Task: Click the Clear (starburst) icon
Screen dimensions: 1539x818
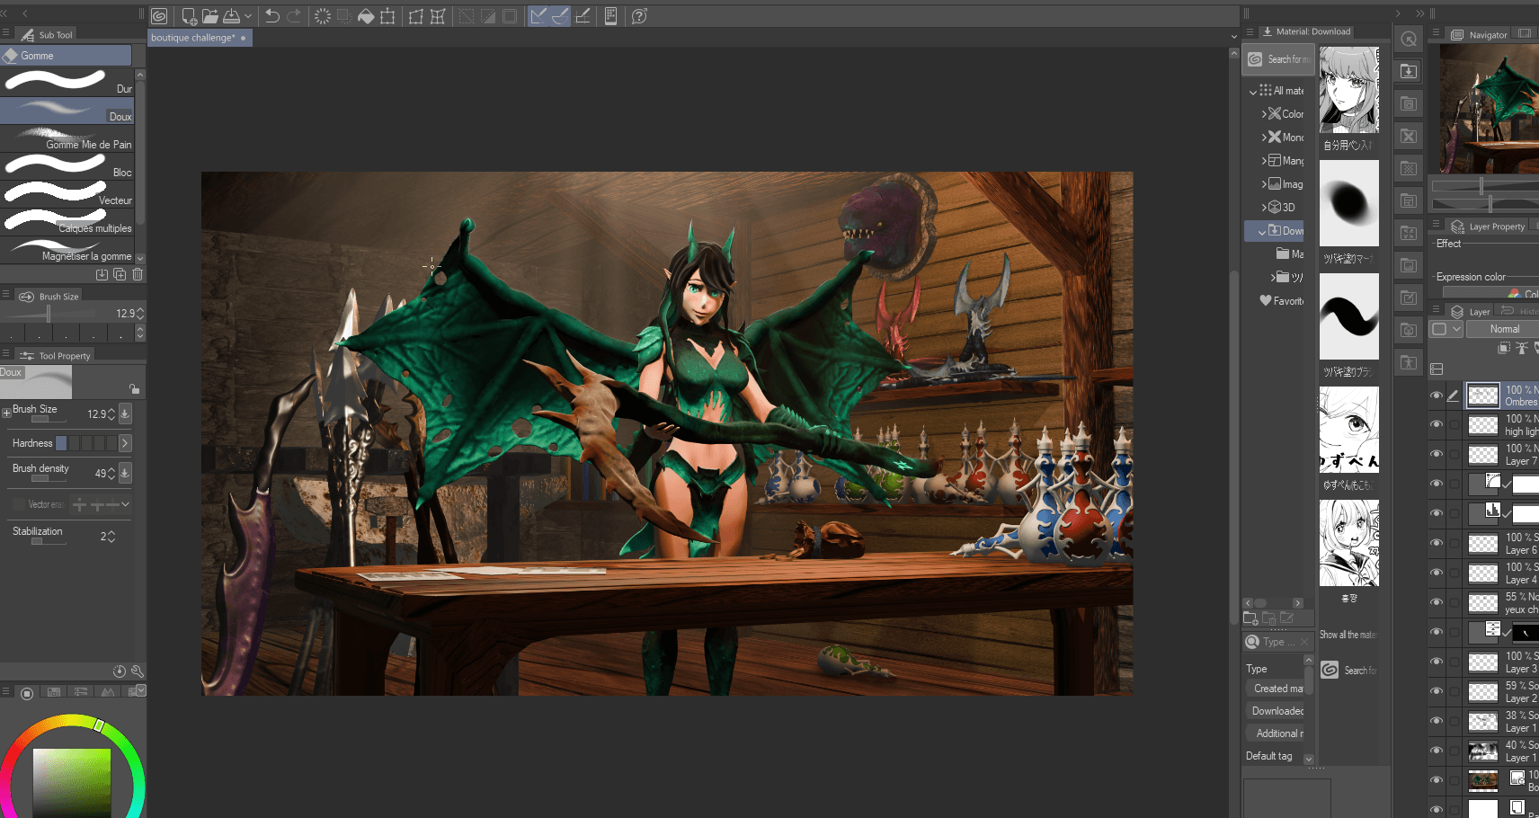Action: (323, 16)
